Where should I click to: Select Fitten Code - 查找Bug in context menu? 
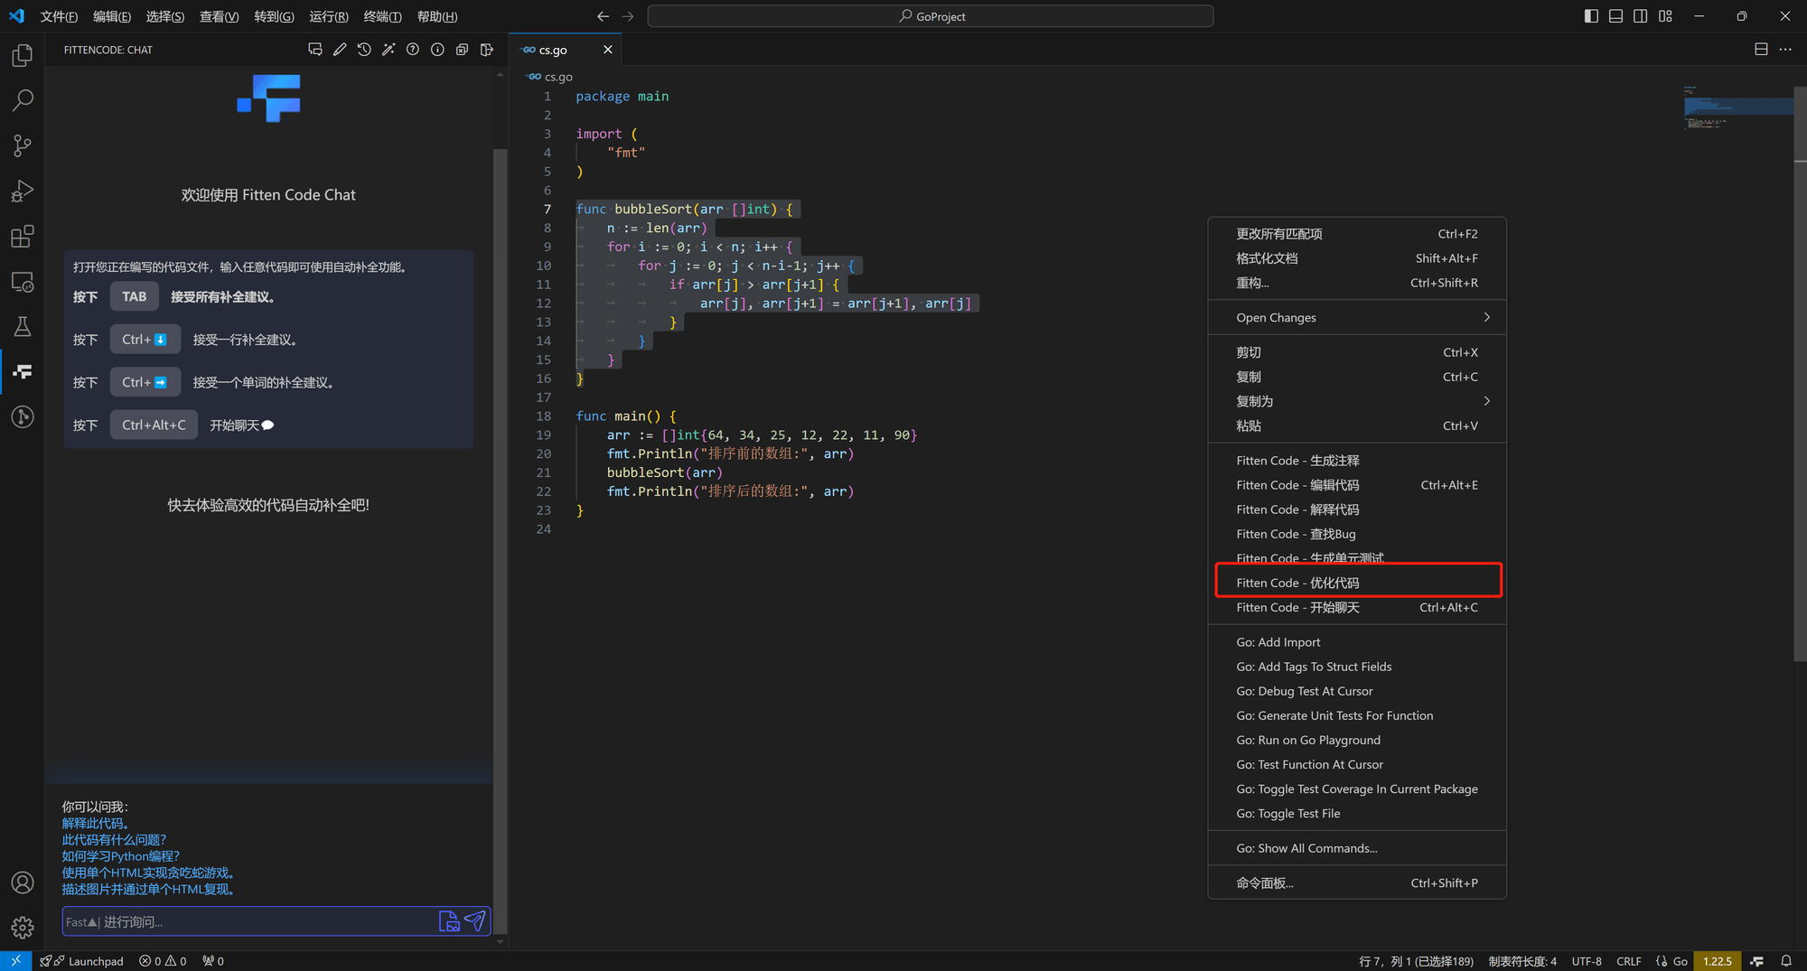1357,534
